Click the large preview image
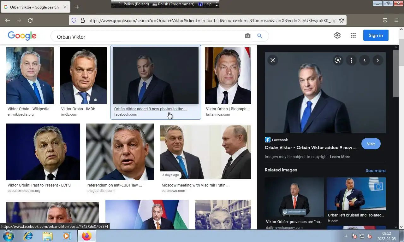The height and width of the screenshot is (242, 404). [325, 93]
